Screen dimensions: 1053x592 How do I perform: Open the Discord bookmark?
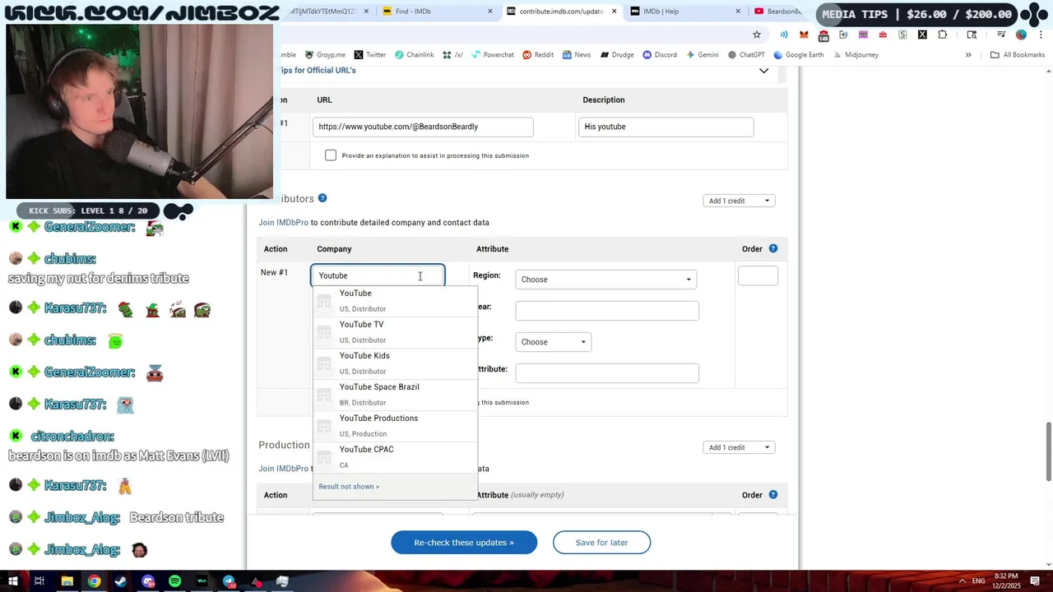pos(660,55)
